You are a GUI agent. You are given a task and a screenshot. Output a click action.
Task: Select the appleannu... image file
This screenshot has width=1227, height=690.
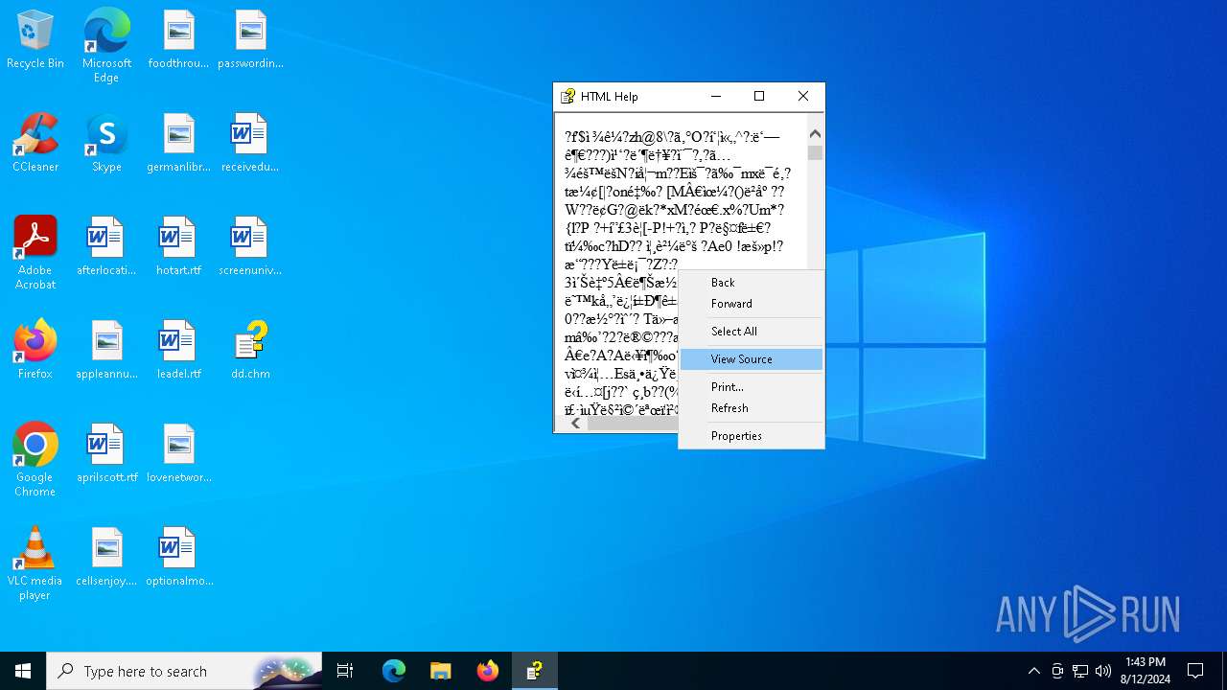[x=106, y=351]
